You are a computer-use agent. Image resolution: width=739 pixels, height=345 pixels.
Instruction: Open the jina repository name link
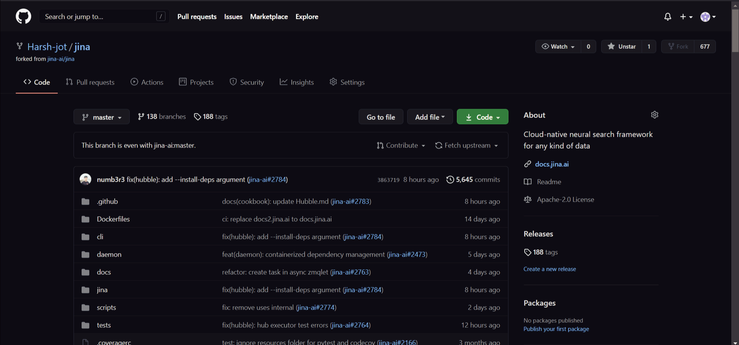[82, 47]
